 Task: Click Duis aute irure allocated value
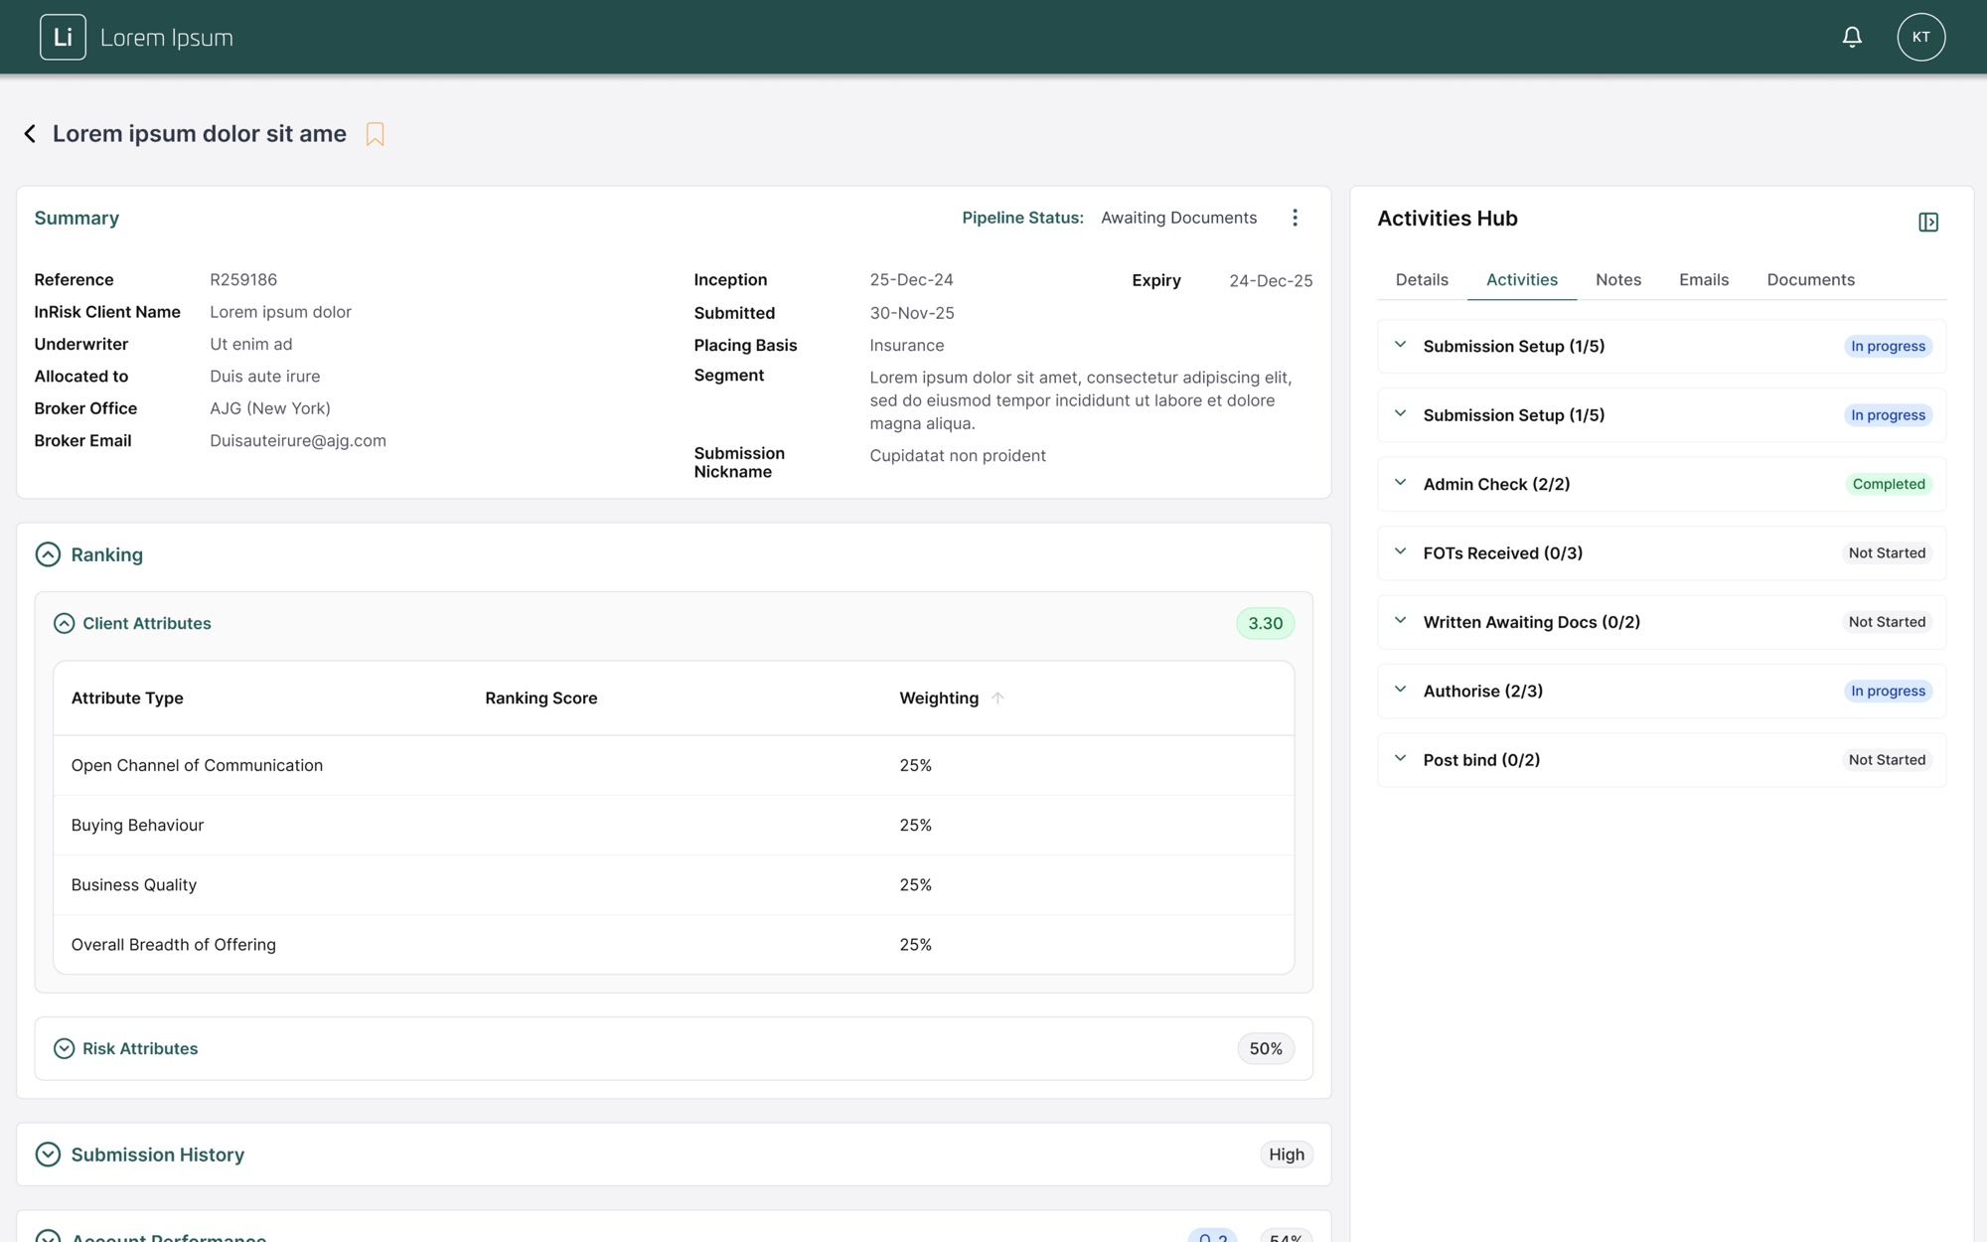[x=265, y=376]
